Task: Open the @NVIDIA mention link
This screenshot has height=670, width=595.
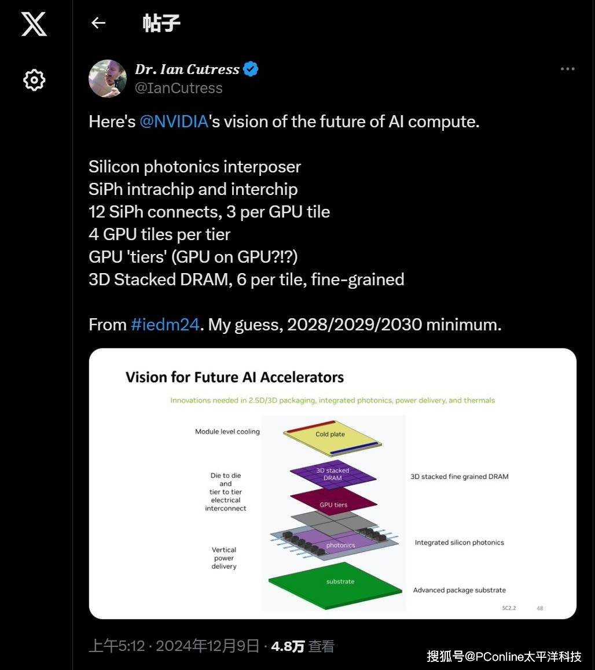Action: (x=174, y=122)
